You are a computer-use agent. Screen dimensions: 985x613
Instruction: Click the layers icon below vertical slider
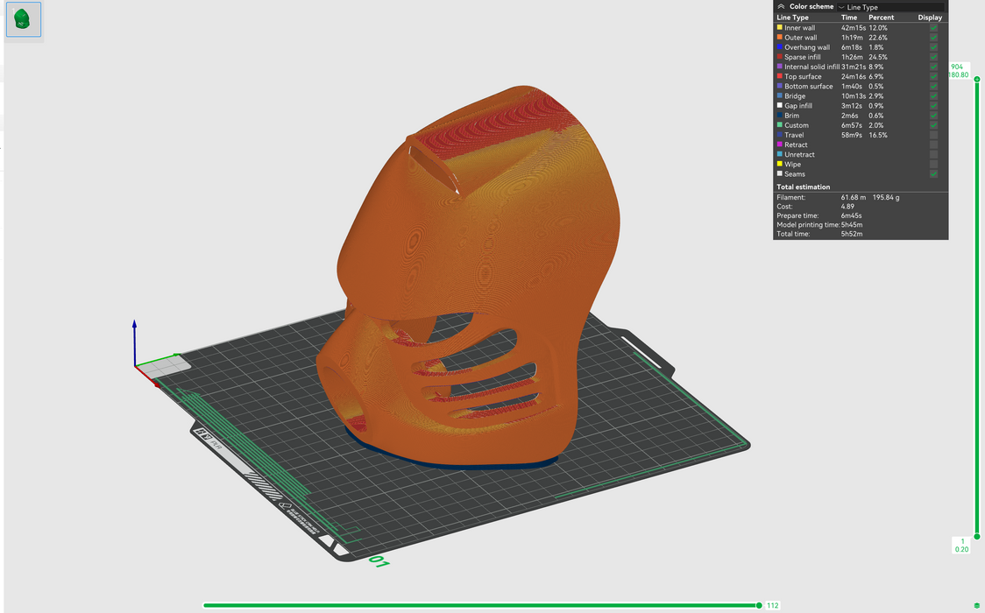tap(977, 605)
